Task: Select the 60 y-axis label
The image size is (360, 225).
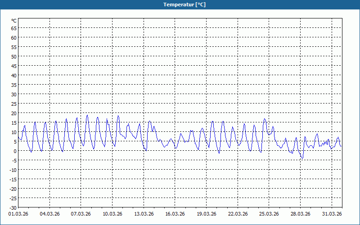Action: (x=14, y=38)
